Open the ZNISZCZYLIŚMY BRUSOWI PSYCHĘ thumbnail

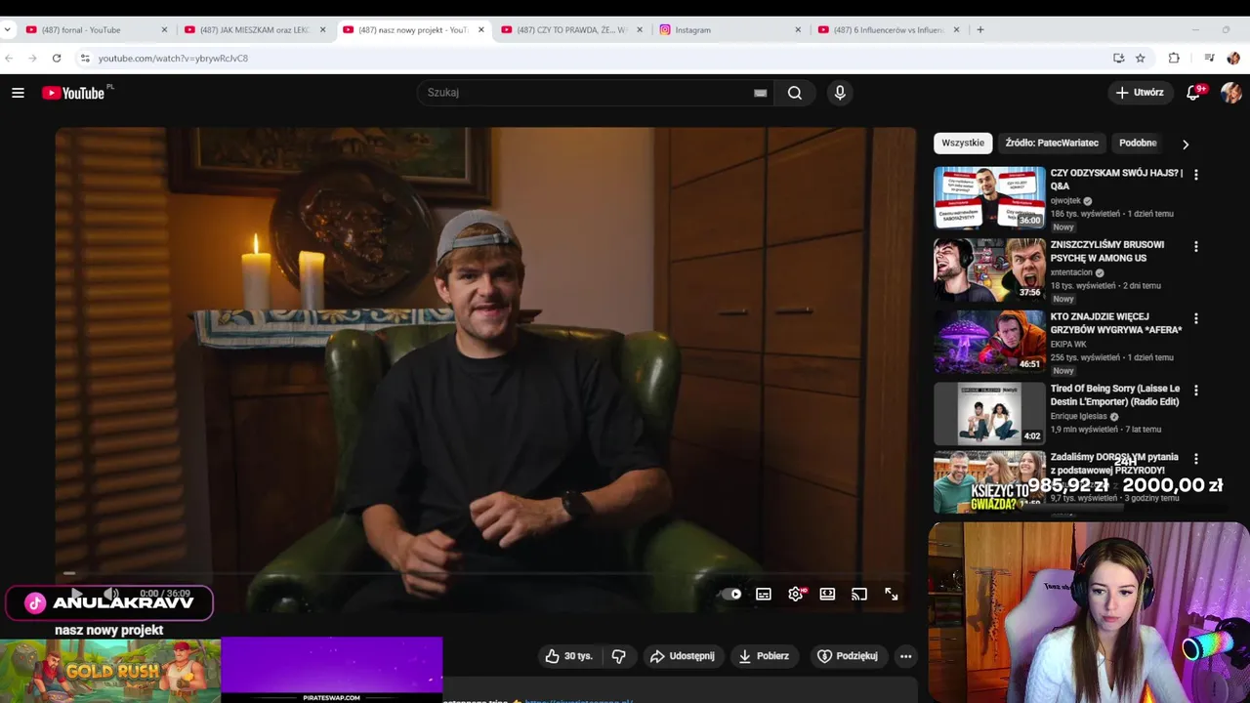point(989,270)
